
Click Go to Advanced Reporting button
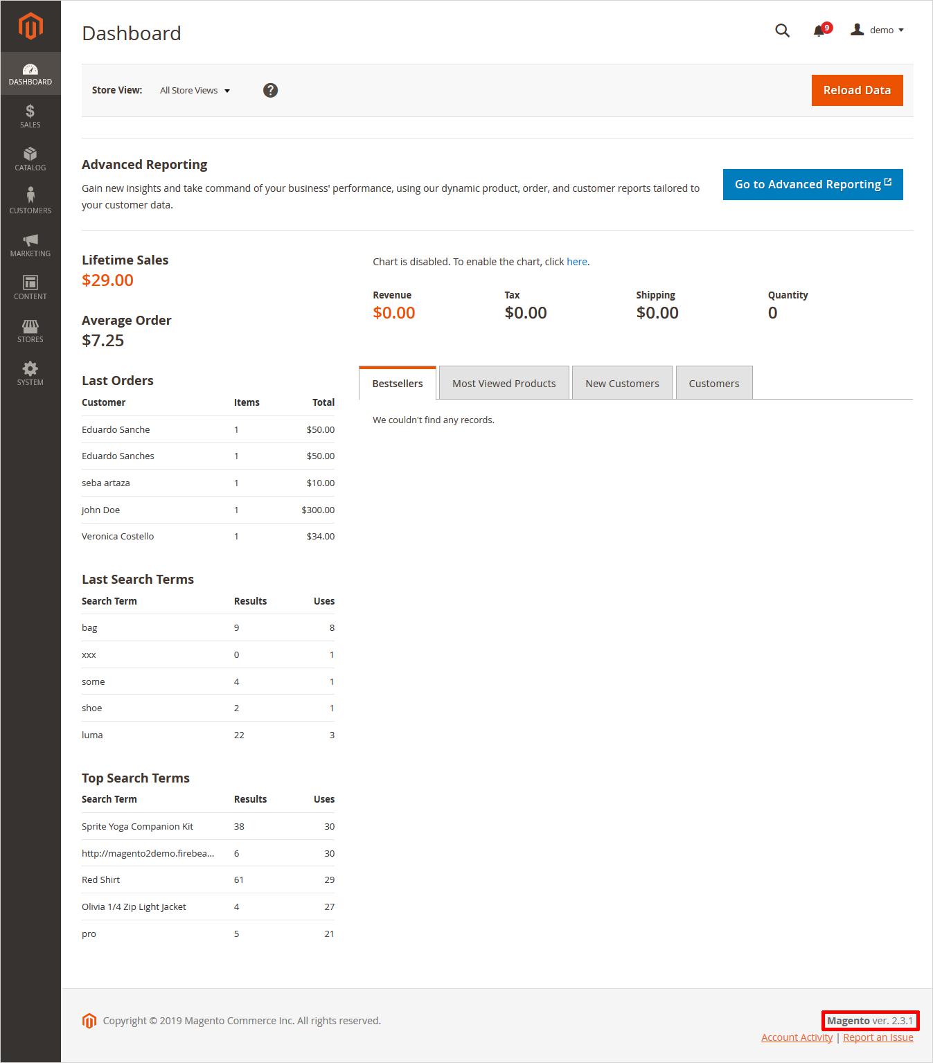(812, 184)
